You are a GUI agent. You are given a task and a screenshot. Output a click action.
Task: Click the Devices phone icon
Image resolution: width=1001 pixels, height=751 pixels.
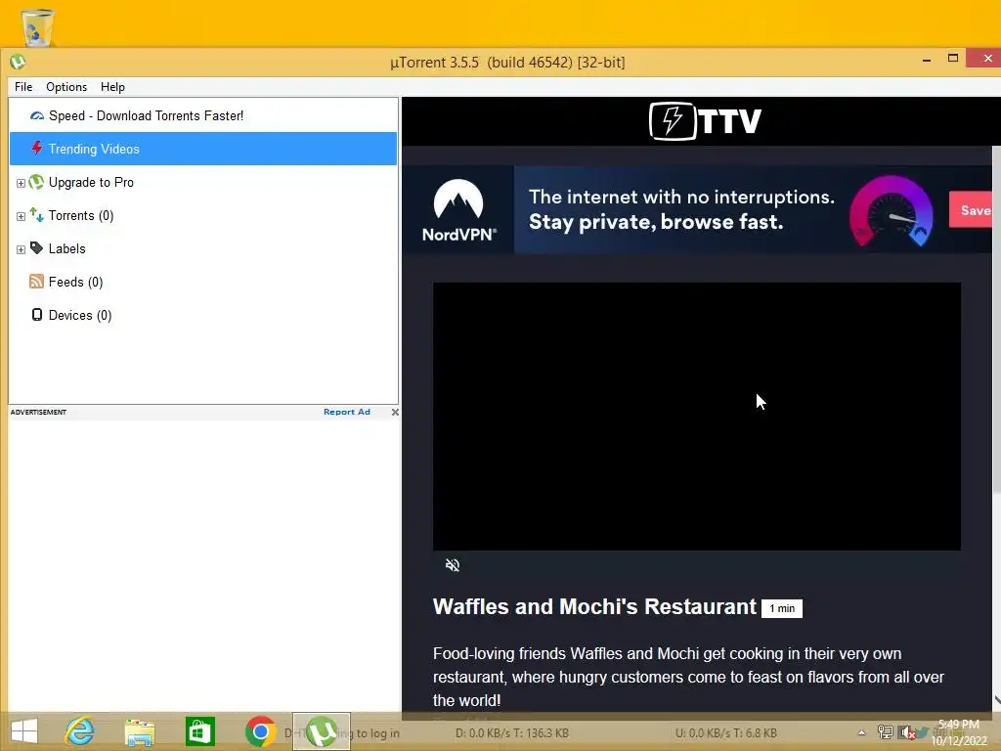37,315
